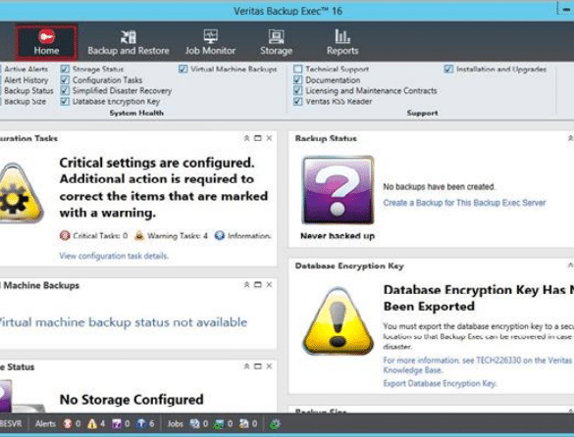This screenshot has height=437, width=574.
Task: Click the 'No Storage Configured' heading
Action: (131, 400)
